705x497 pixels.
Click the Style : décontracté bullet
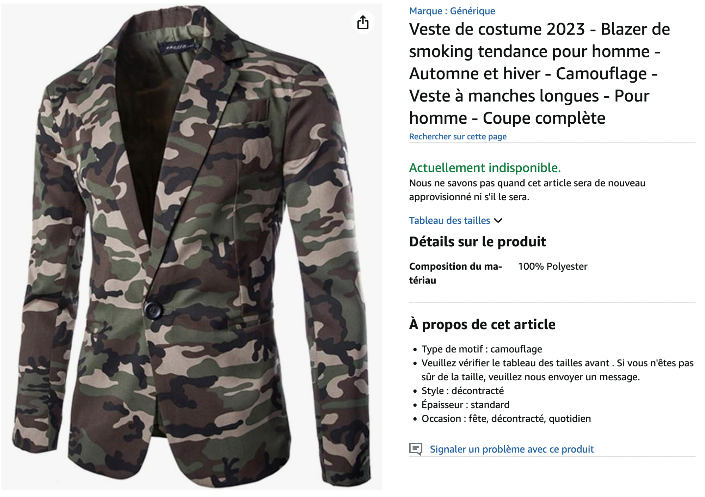pos(462,391)
